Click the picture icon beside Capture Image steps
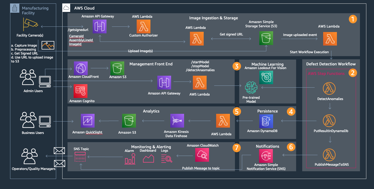Viewport: 374px width, 189px height. [x=48, y=45]
